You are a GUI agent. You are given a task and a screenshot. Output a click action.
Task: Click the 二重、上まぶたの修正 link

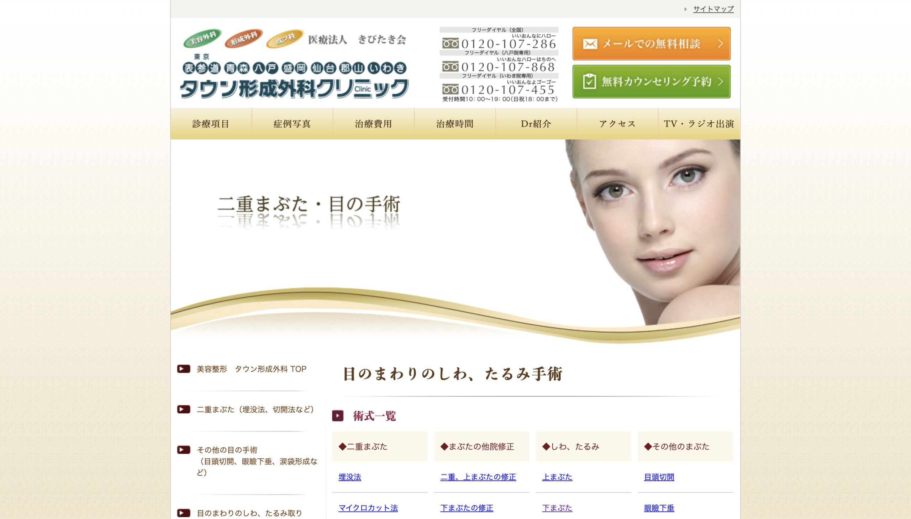pos(478,477)
